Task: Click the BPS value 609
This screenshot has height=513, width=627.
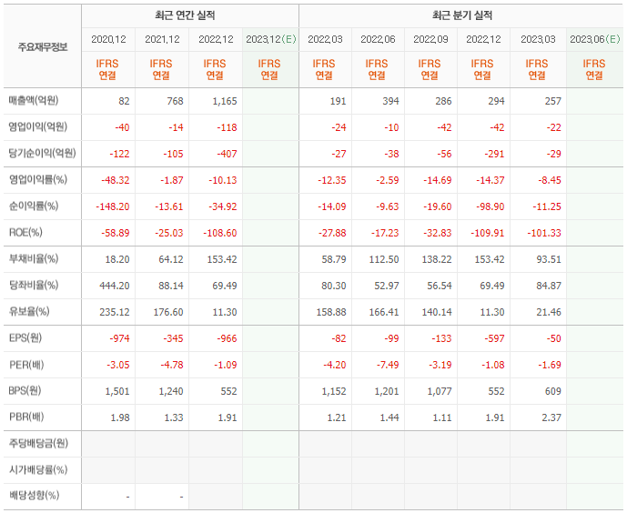Action: [553, 391]
